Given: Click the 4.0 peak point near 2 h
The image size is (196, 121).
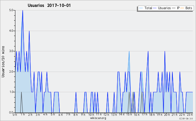Looking at the screenshot, I should (29, 31).
